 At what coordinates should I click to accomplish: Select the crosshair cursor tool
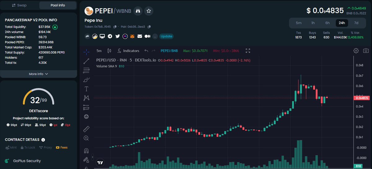pyautogui.click(x=86, y=52)
